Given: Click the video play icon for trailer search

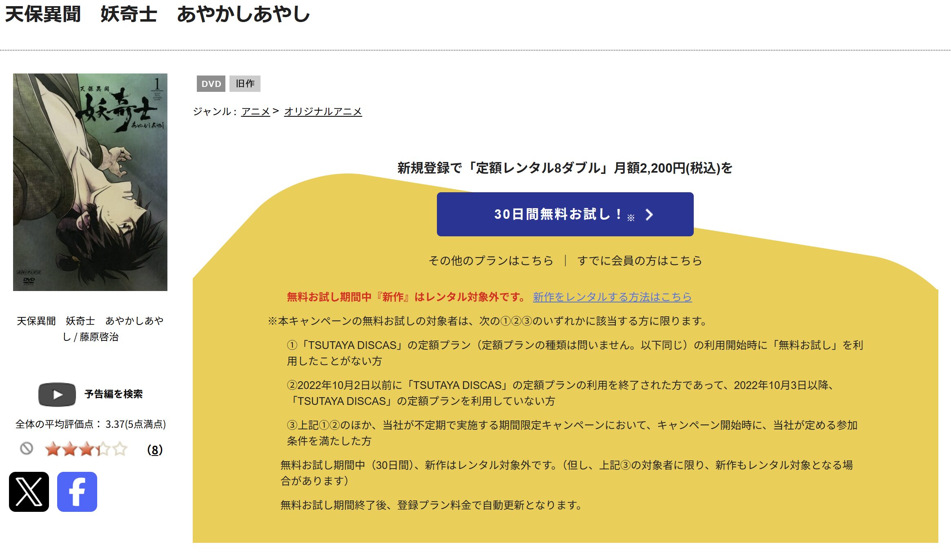Looking at the screenshot, I should (57, 394).
